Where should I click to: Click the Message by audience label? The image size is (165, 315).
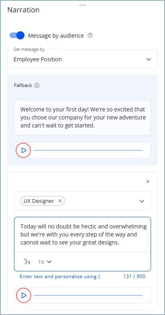pos(56,36)
